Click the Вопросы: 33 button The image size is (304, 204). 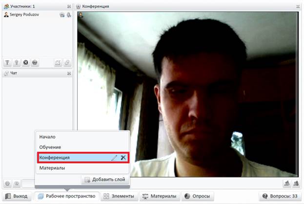coord(280,196)
